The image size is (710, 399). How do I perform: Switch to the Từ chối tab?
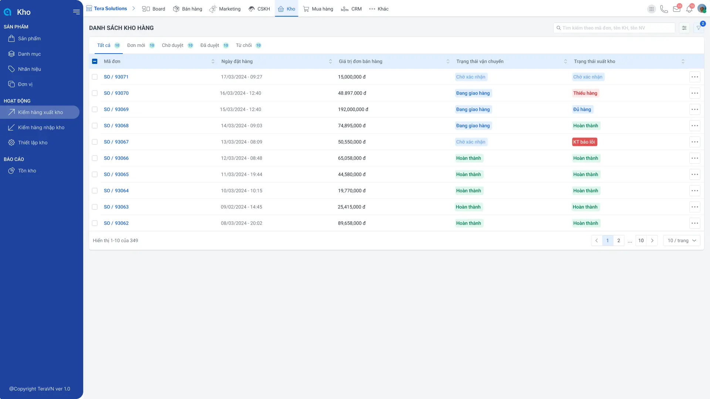[248, 45]
